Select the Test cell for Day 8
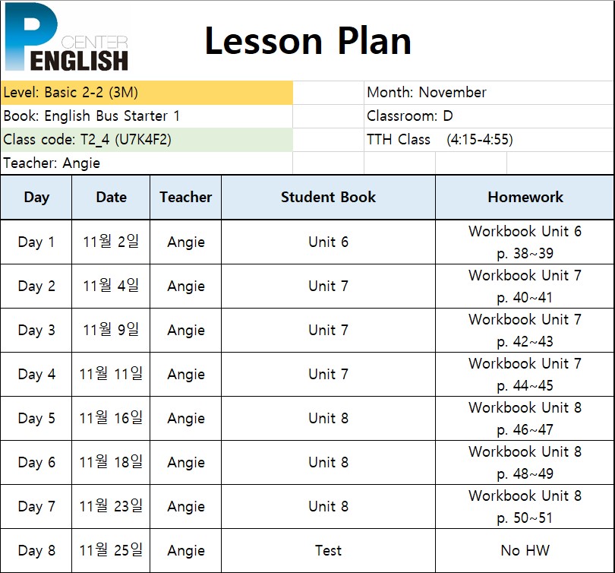This screenshot has height=573, width=615. click(x=328, y=551)
